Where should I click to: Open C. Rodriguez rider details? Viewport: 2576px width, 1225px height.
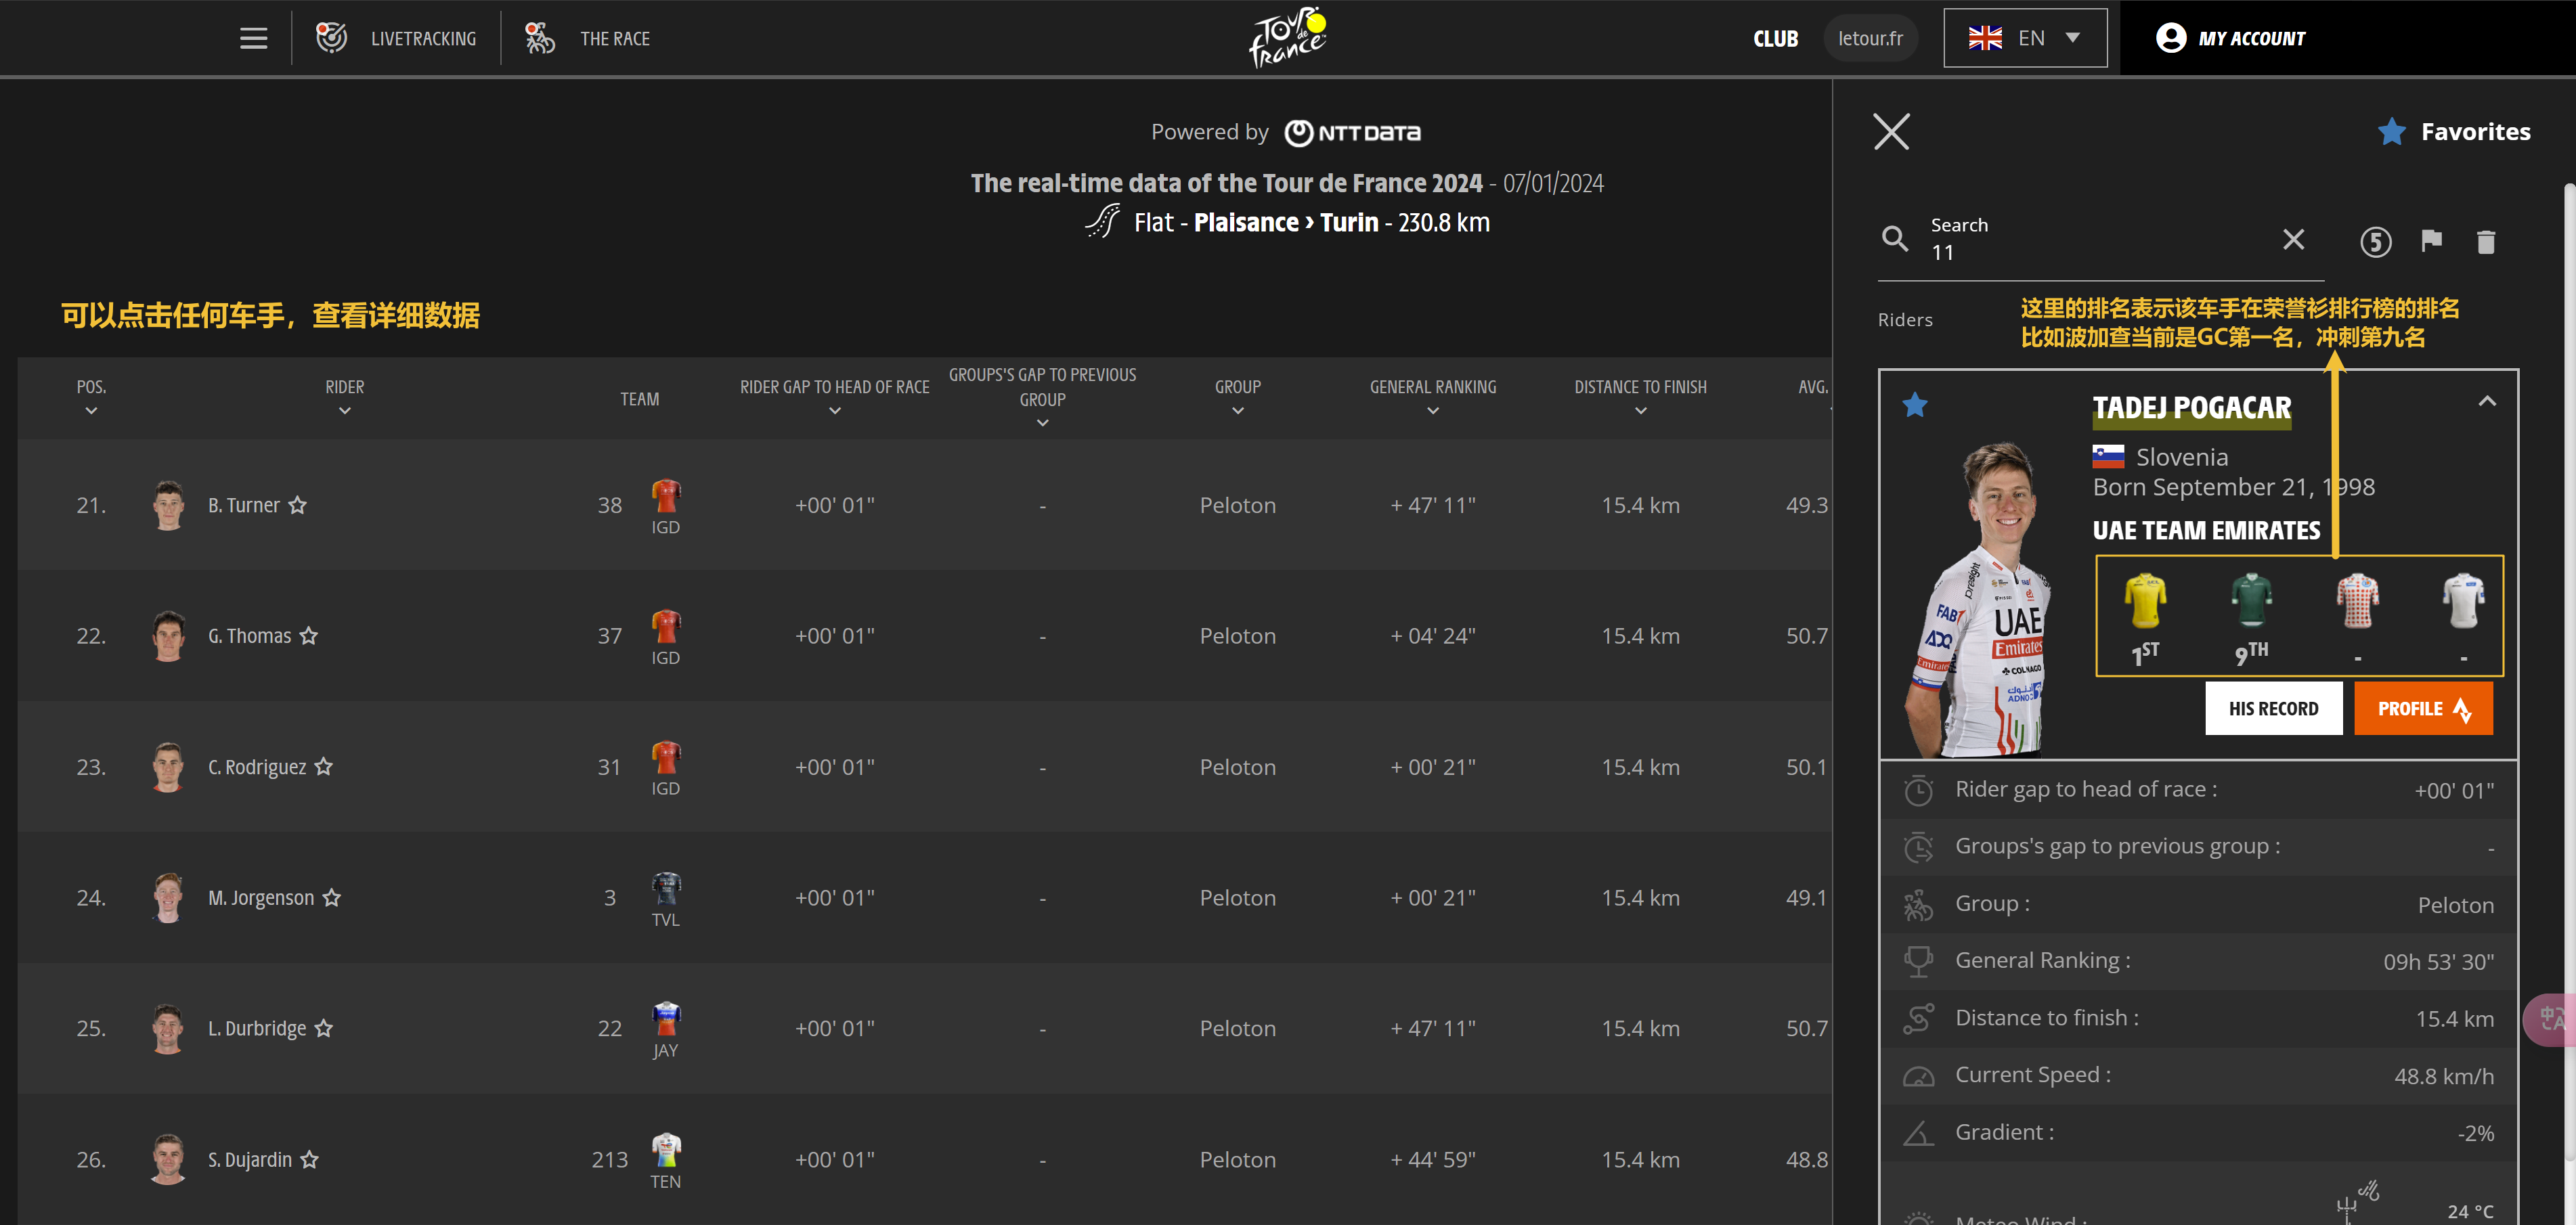click(x=256, y=767)
